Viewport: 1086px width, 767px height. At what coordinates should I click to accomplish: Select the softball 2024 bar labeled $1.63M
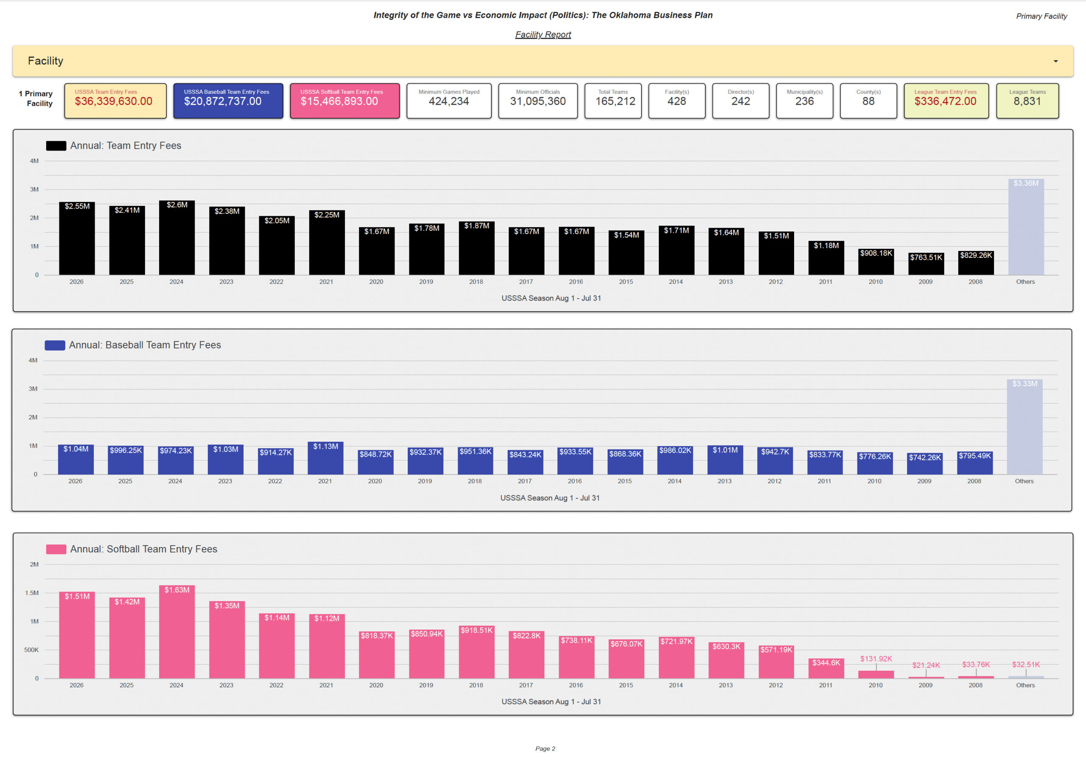click(x=177, y=632)
